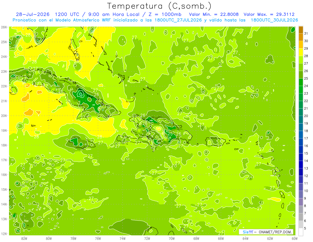Pick the orange legend swatch between 30 and 31

(301, 37)
